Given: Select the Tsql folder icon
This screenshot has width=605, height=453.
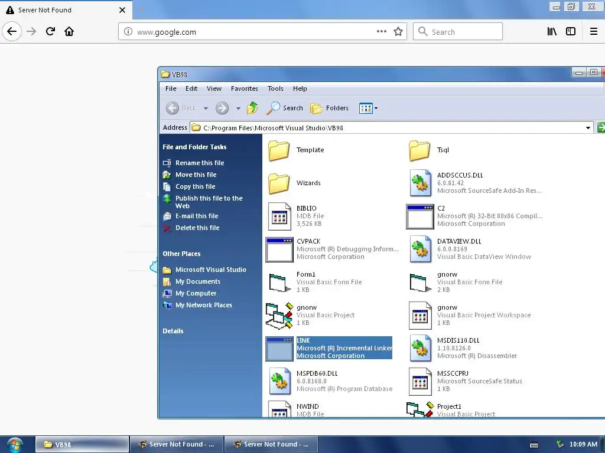Looking at the screenshot, I should (419, 150).
